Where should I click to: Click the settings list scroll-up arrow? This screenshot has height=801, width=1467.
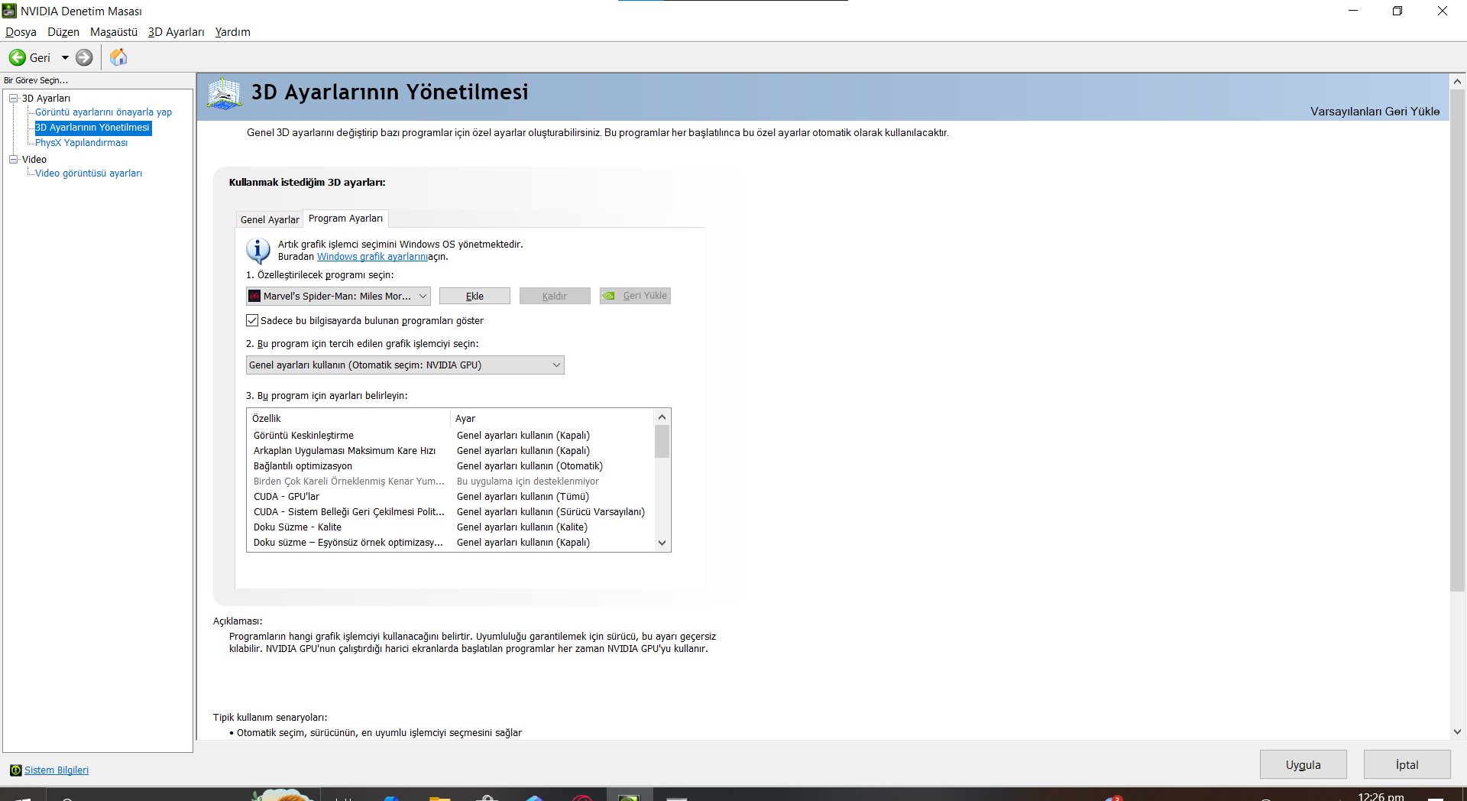tap(662, 417)
